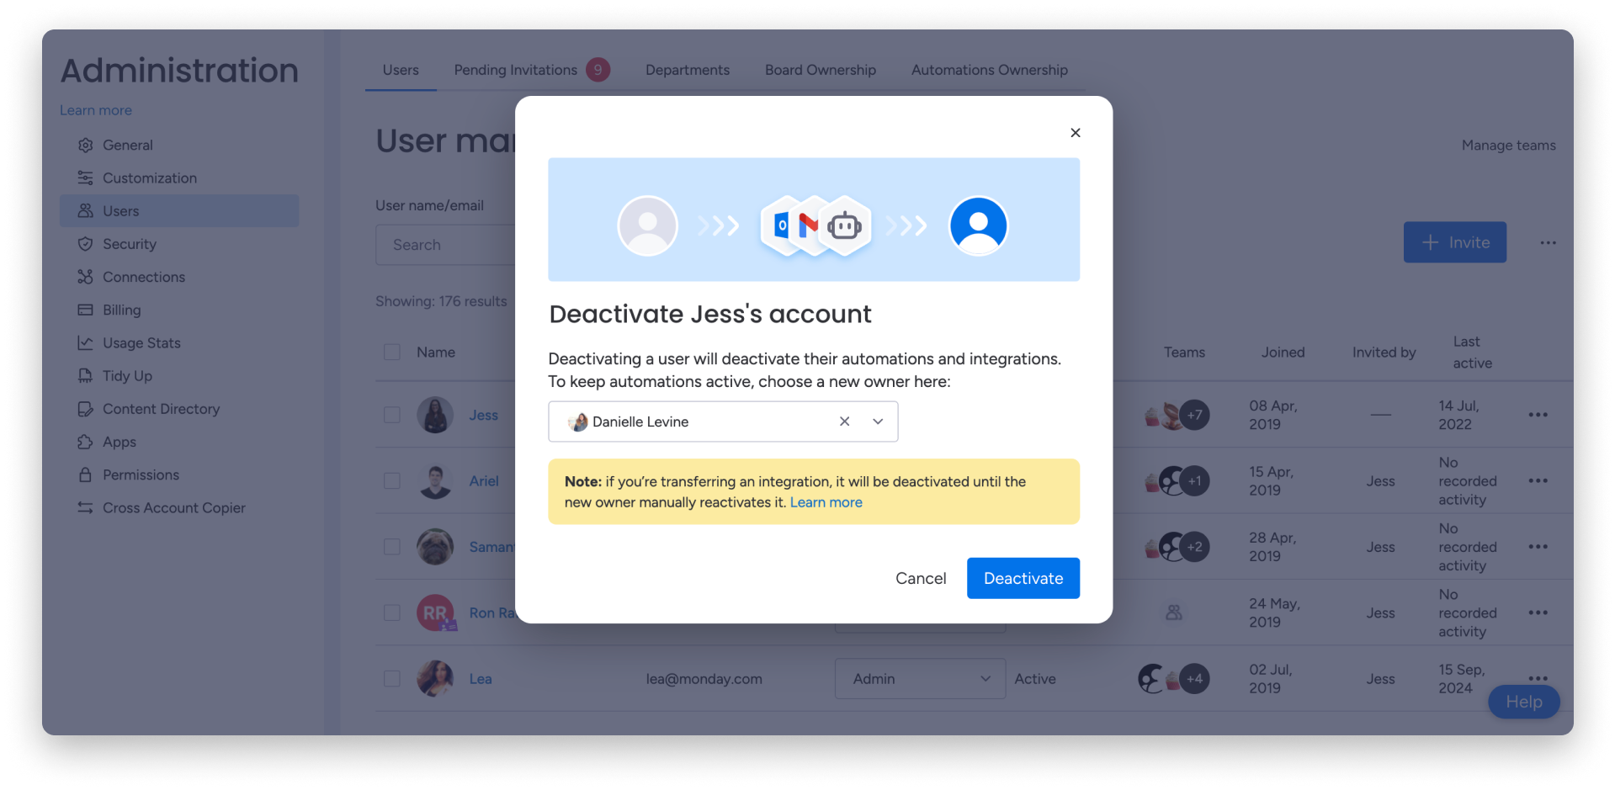
Task: Open Customization in sidebar
Action: click(149, 178)
